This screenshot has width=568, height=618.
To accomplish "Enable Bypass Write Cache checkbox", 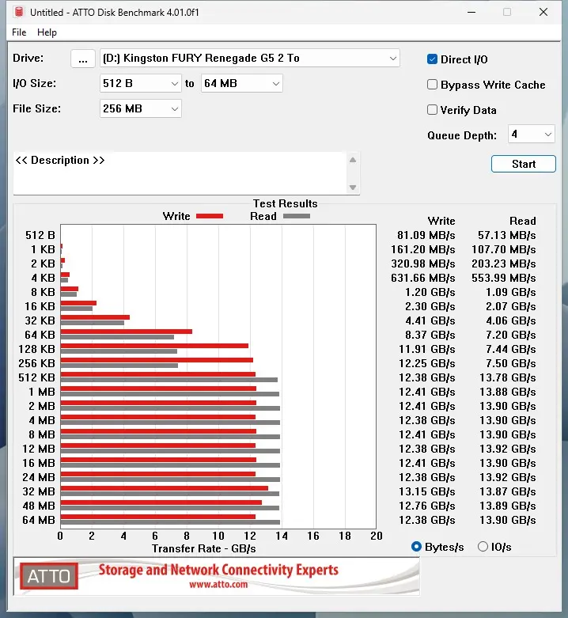I will tap(432, 85).
